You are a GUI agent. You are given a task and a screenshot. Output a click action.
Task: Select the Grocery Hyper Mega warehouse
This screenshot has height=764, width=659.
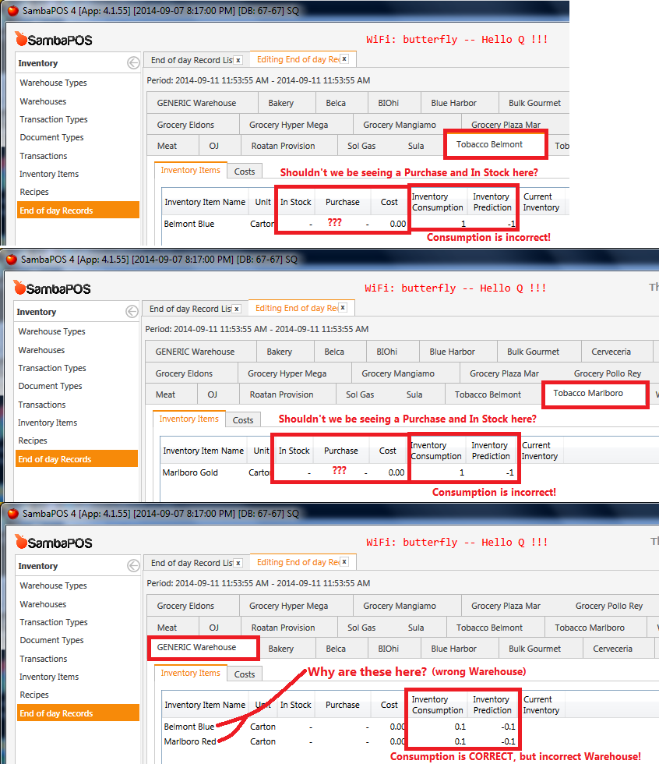coord(287,124)
